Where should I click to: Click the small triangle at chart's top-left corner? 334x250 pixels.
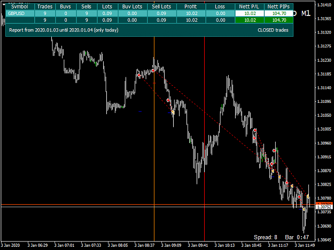pos(4,4)
